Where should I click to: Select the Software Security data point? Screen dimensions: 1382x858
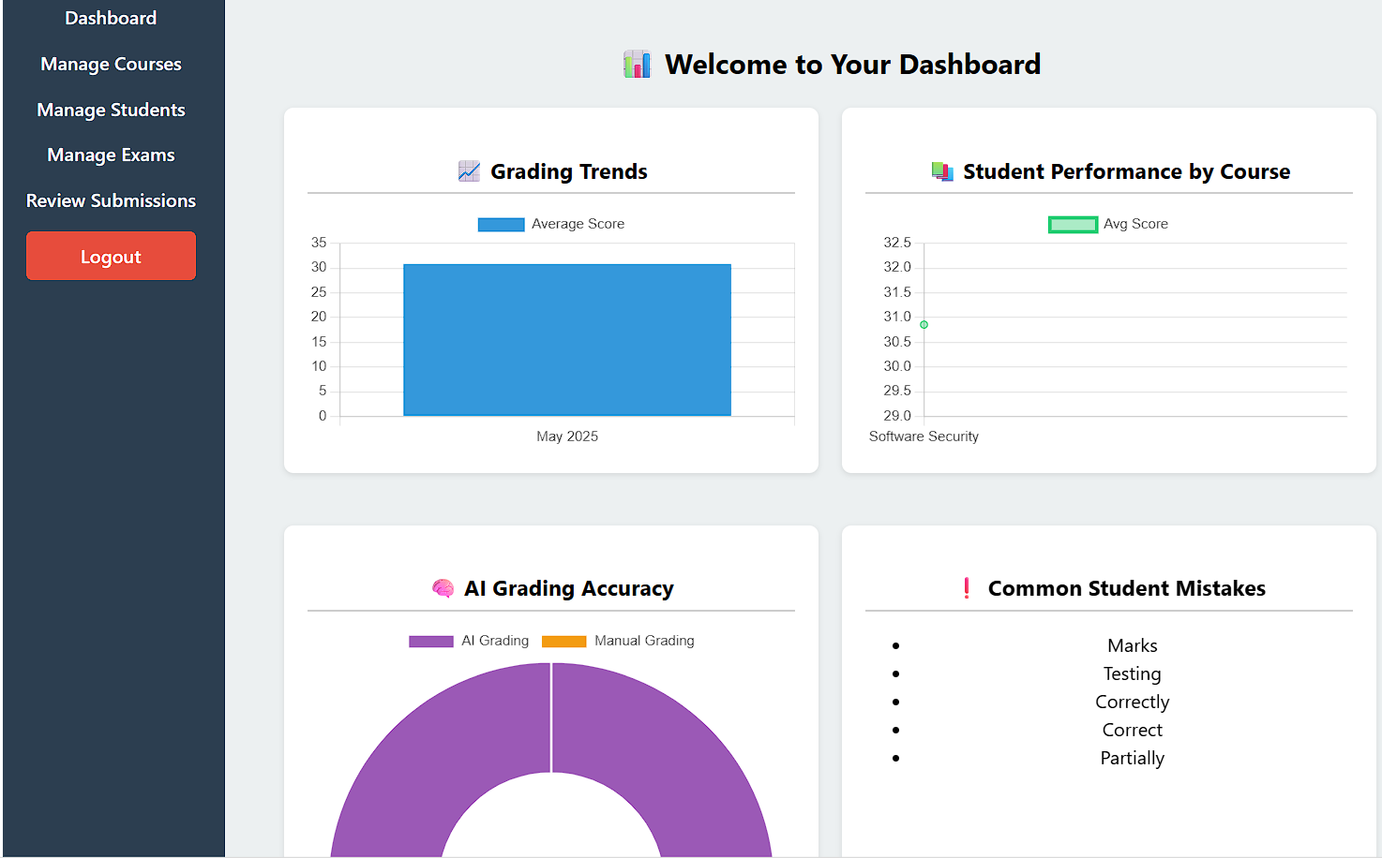[924, 324]
